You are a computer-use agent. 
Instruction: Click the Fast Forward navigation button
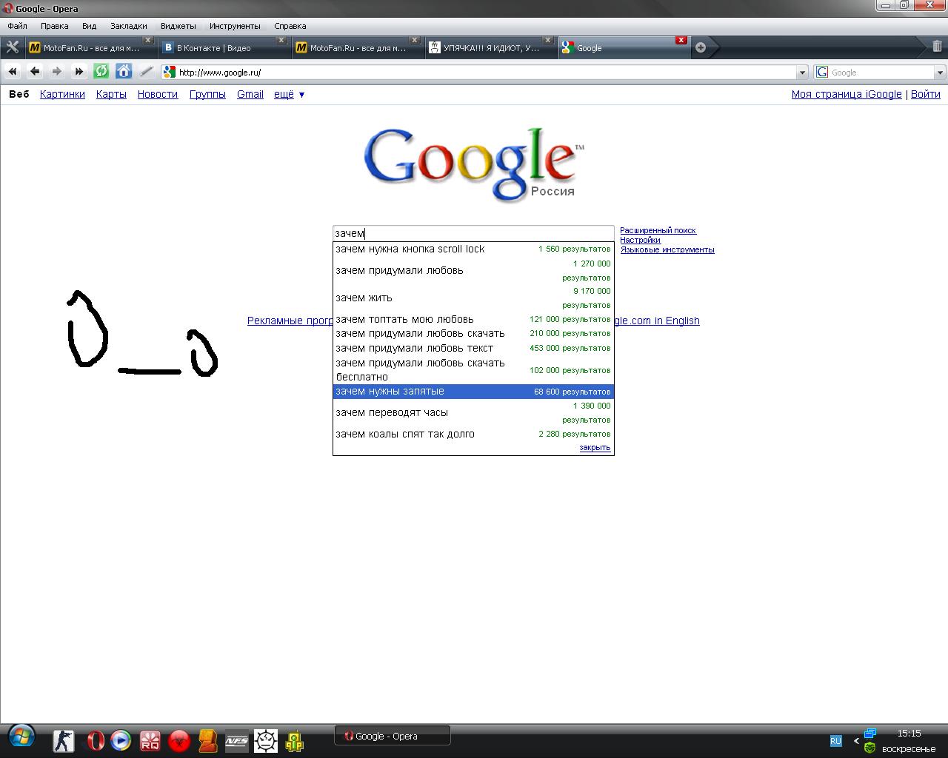click(79, 72)
